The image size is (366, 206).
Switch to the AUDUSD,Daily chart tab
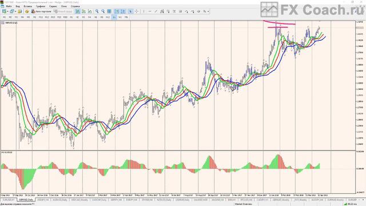pyautogui.click(x=59, y=200)
